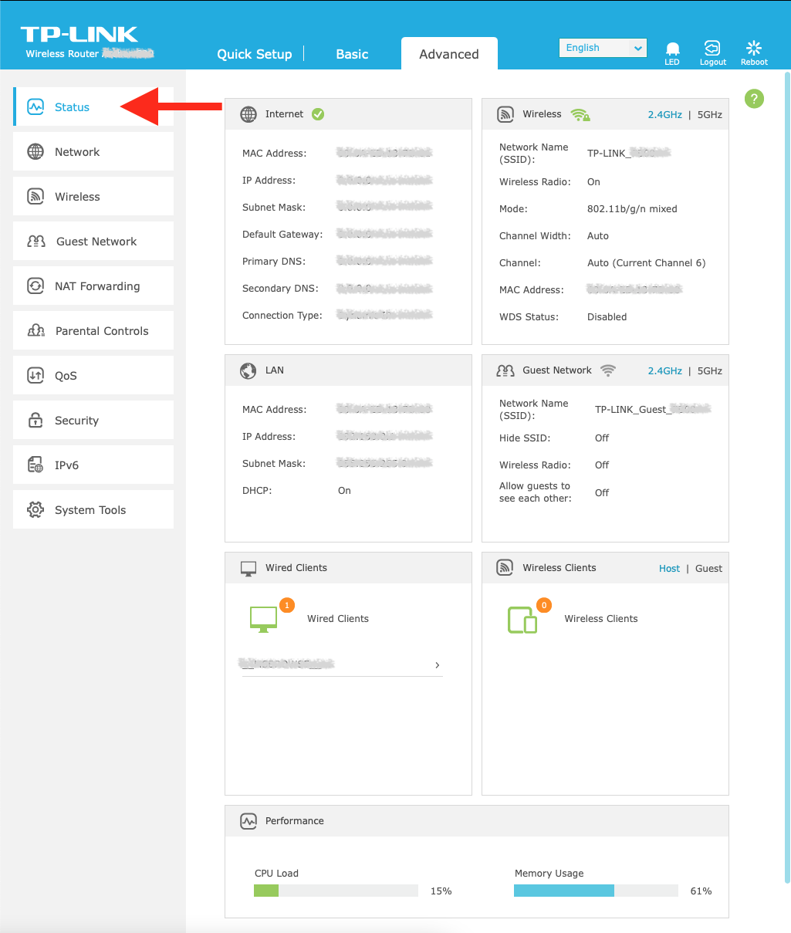Click the Wireless signal icon in sidebar
The width and height of the screenshot is (791, 933).
tap(35, 197)
